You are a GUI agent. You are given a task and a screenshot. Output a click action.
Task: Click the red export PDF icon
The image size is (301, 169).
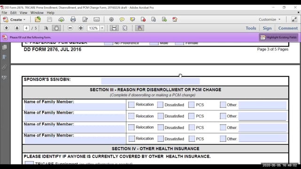coord(175,19)
